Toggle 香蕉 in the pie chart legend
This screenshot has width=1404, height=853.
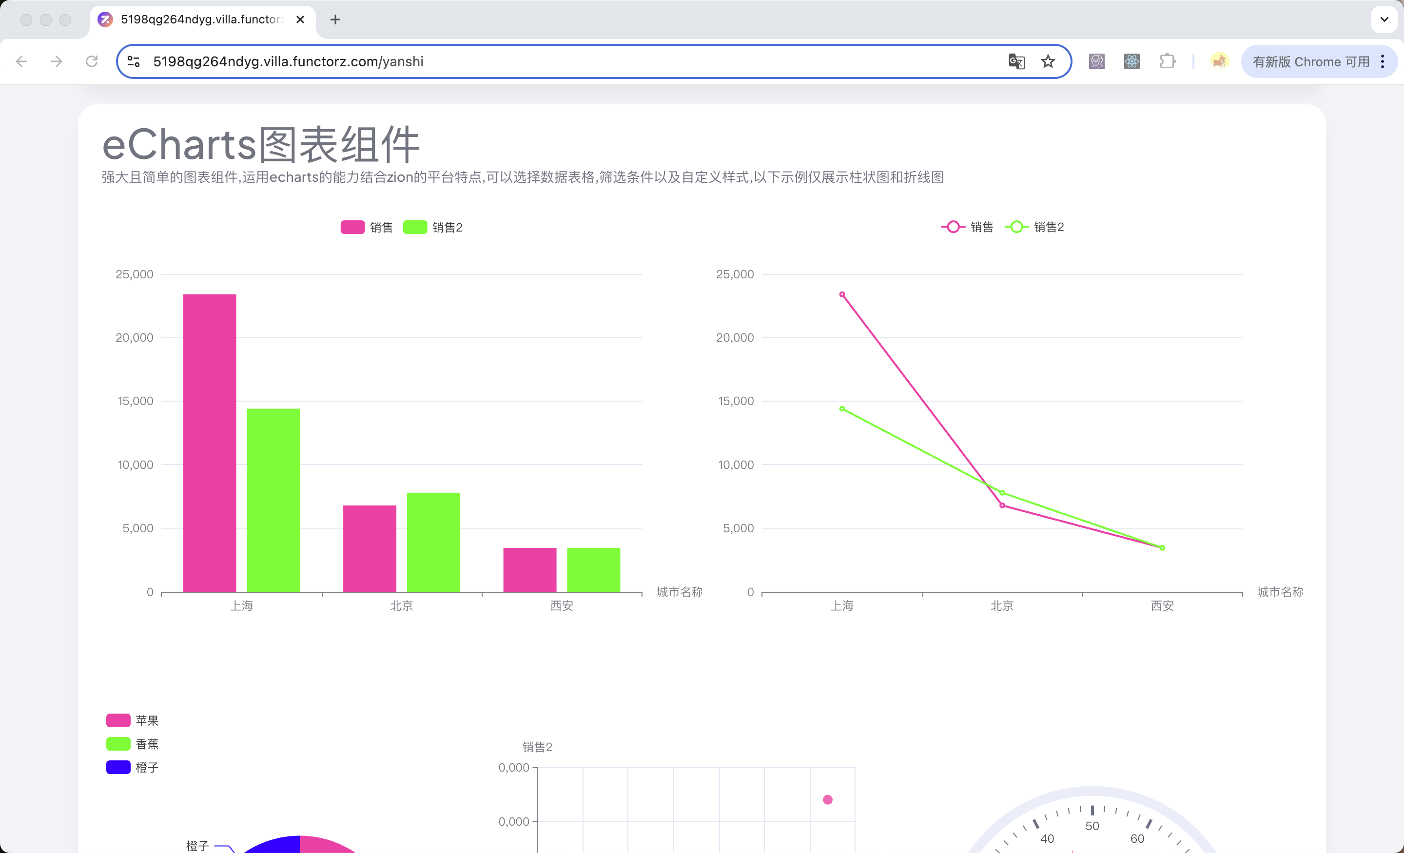coord(132,744)
